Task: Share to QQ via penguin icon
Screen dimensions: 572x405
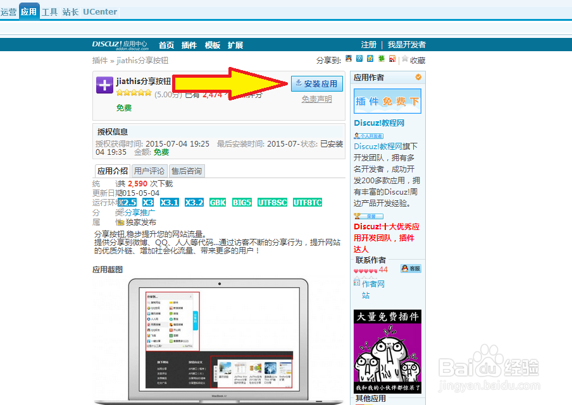Action: [349, 58]
